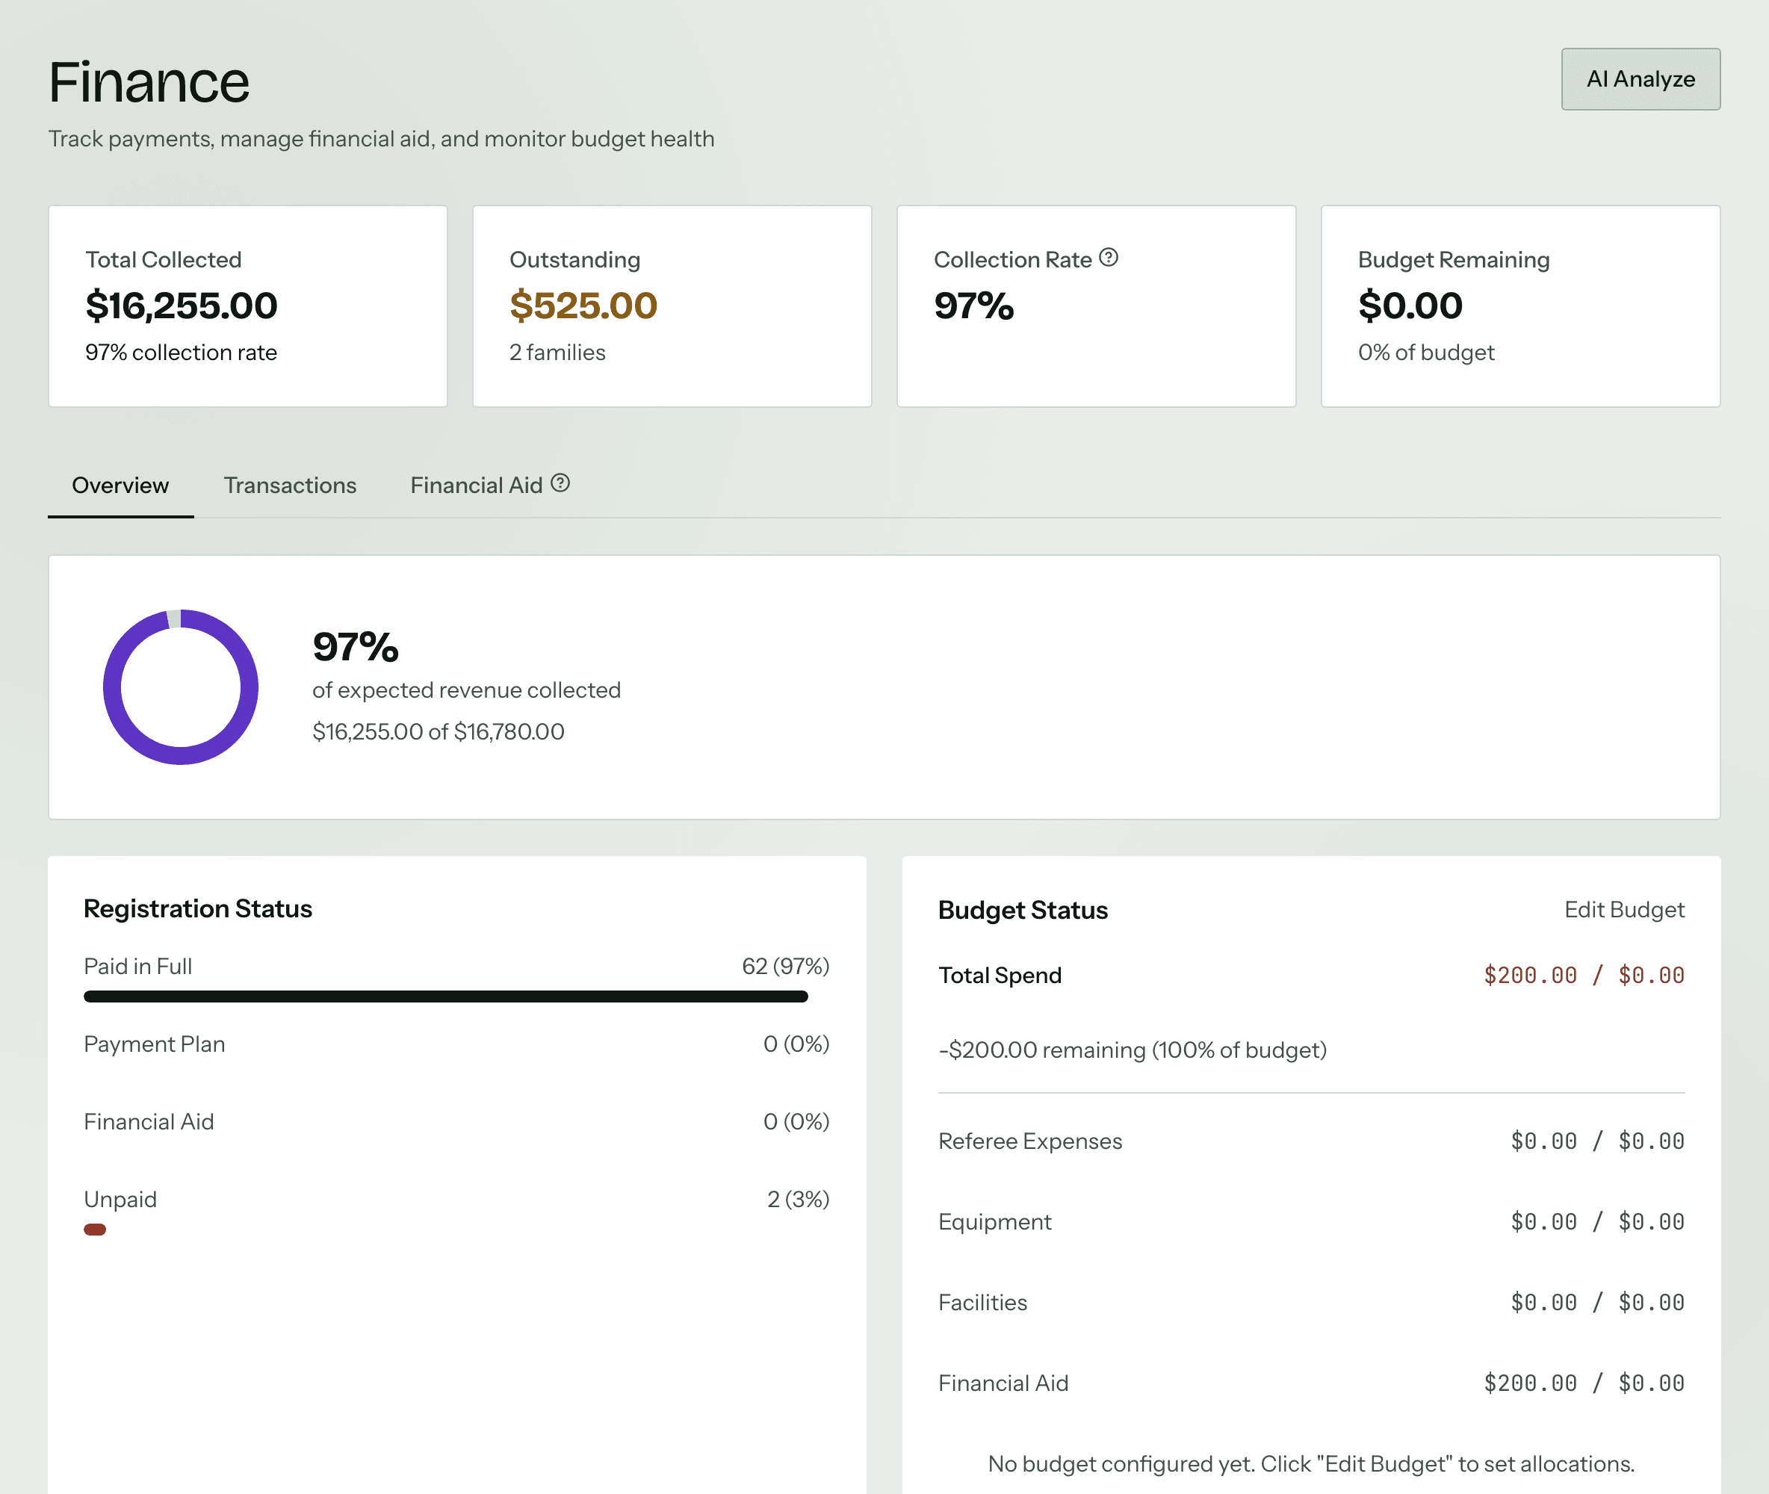
Task: Click the Collection Rate help icon
Action: coord(1109,258)
